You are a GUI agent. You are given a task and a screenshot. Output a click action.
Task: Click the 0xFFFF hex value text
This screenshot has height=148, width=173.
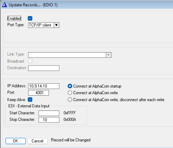70,113
